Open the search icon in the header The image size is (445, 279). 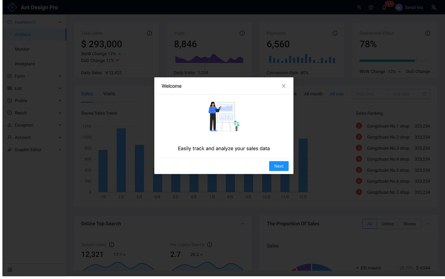tap(359, 7)
